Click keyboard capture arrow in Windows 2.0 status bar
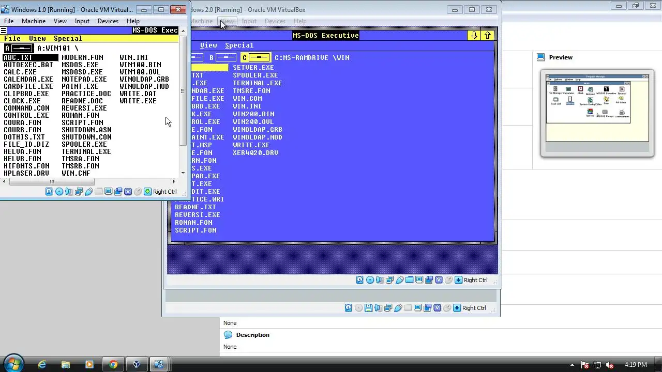Image resolution: width=662 pixels, height=372 pixels. 458,280
